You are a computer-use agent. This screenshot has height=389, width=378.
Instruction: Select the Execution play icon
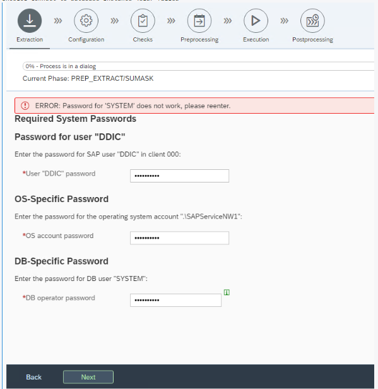pos(256,21)
